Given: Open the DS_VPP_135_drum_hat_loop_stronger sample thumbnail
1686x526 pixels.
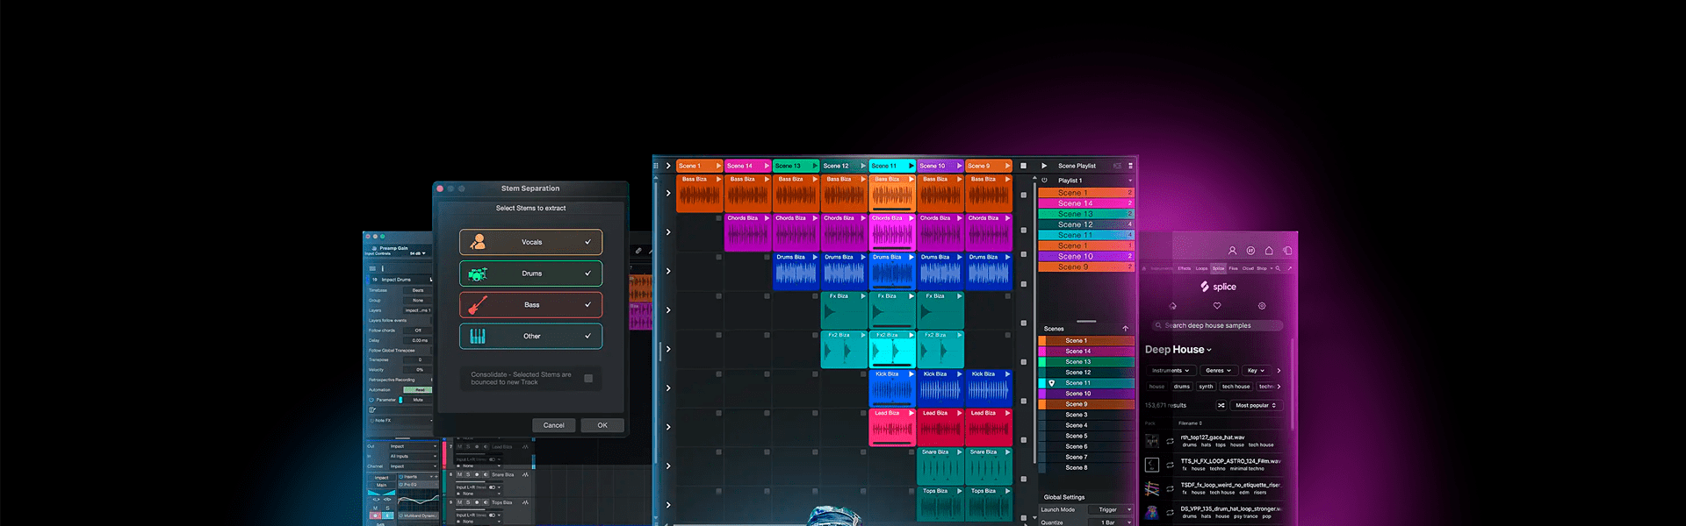Looking at the screenshot, I should click(1152, 513).
